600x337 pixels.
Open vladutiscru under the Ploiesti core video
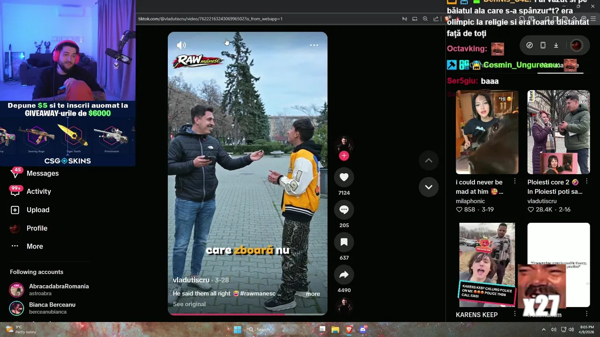pos(542,201)
